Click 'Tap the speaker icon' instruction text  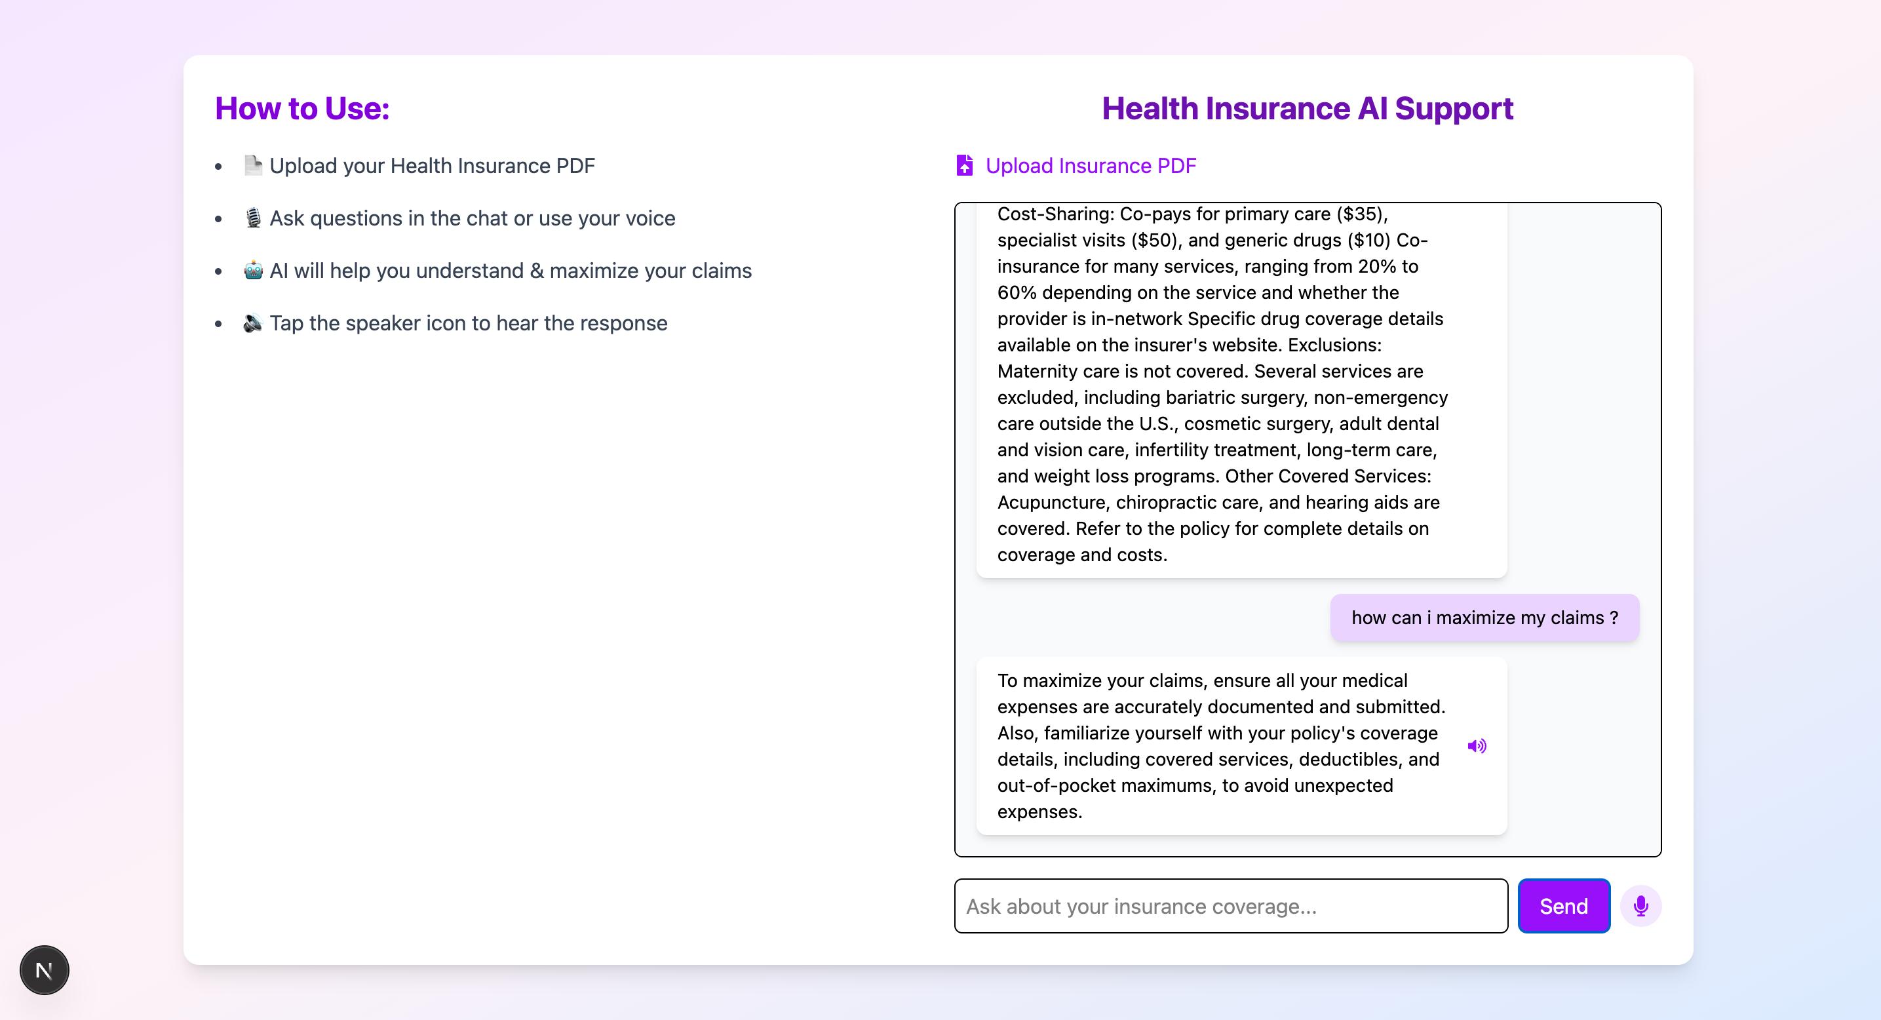[468, 323]
